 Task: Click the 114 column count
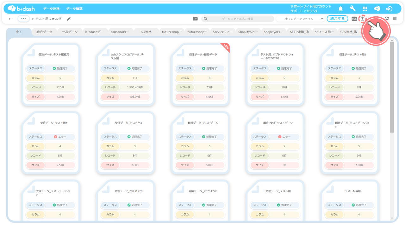135,78
